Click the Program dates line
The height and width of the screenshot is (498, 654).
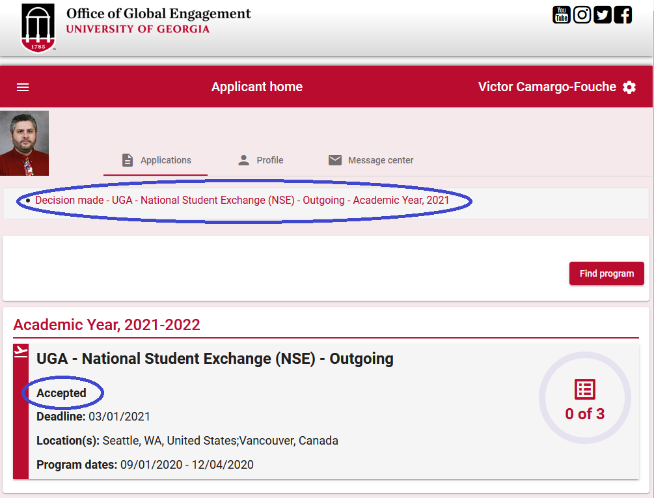(145, 465)
